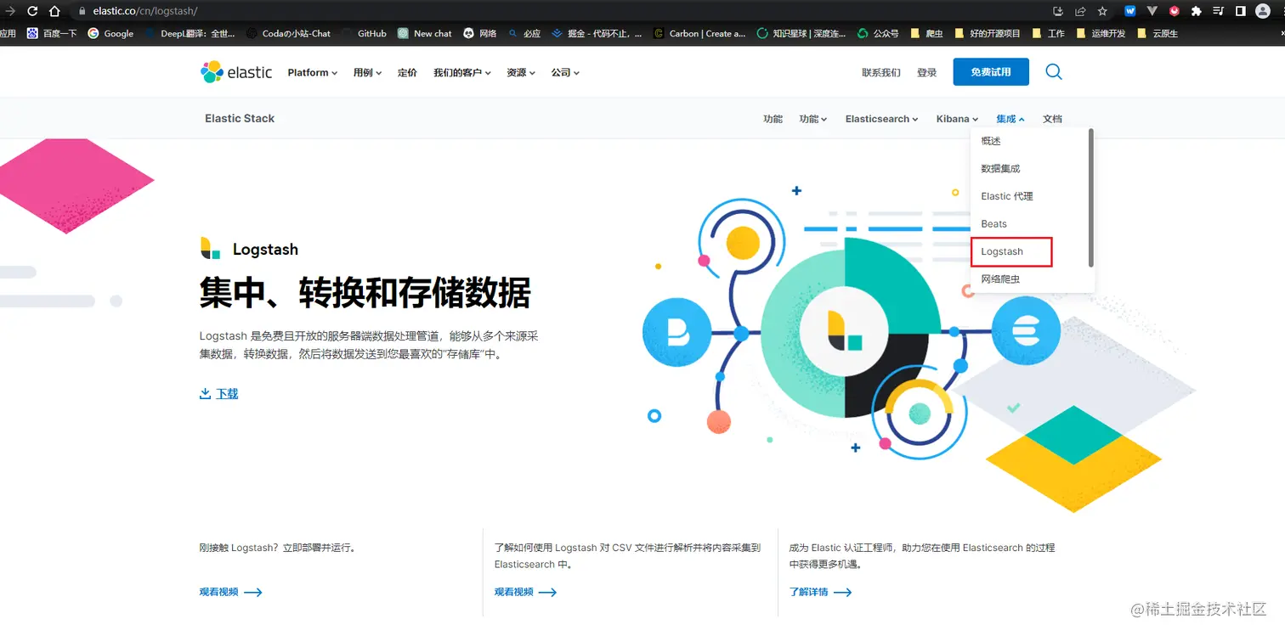Click the 了解详情 link

(820, 592)
